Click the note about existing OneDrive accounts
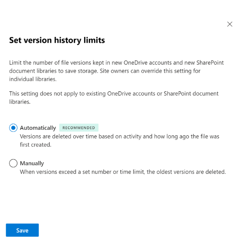239x241 pixels. pyautogui.click(x=114, y=98)
